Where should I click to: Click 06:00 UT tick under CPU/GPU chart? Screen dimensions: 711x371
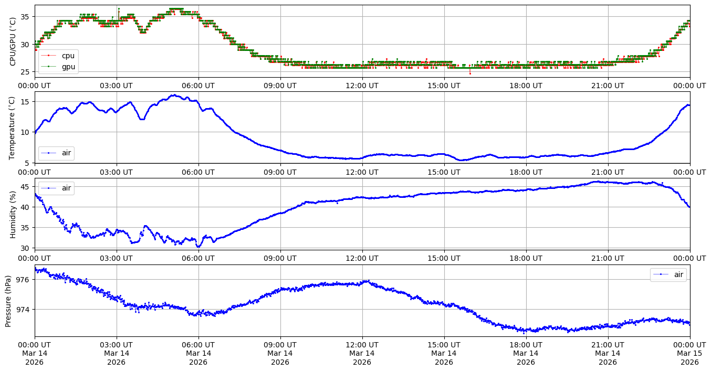pyautogui.click(x=198, y=86)
